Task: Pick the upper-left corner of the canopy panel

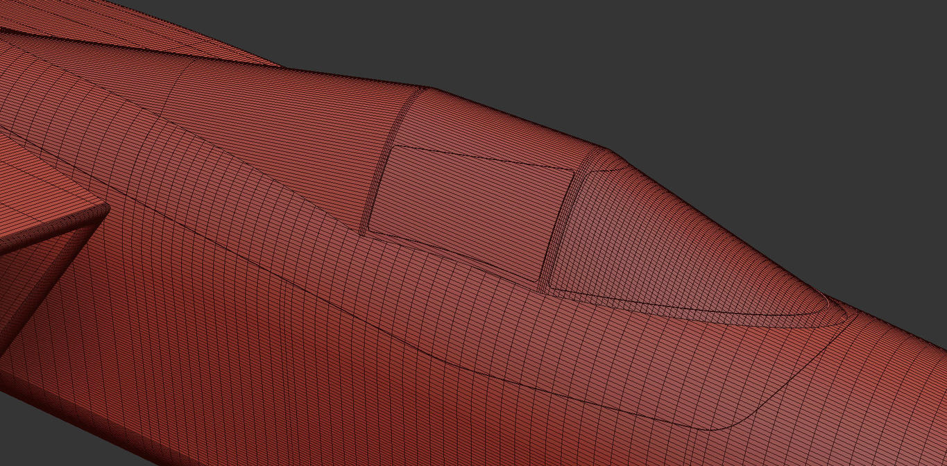Action: click(x=394, y=148)
